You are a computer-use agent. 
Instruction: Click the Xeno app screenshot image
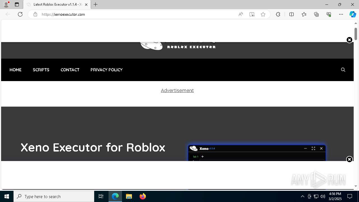(257, 153)
